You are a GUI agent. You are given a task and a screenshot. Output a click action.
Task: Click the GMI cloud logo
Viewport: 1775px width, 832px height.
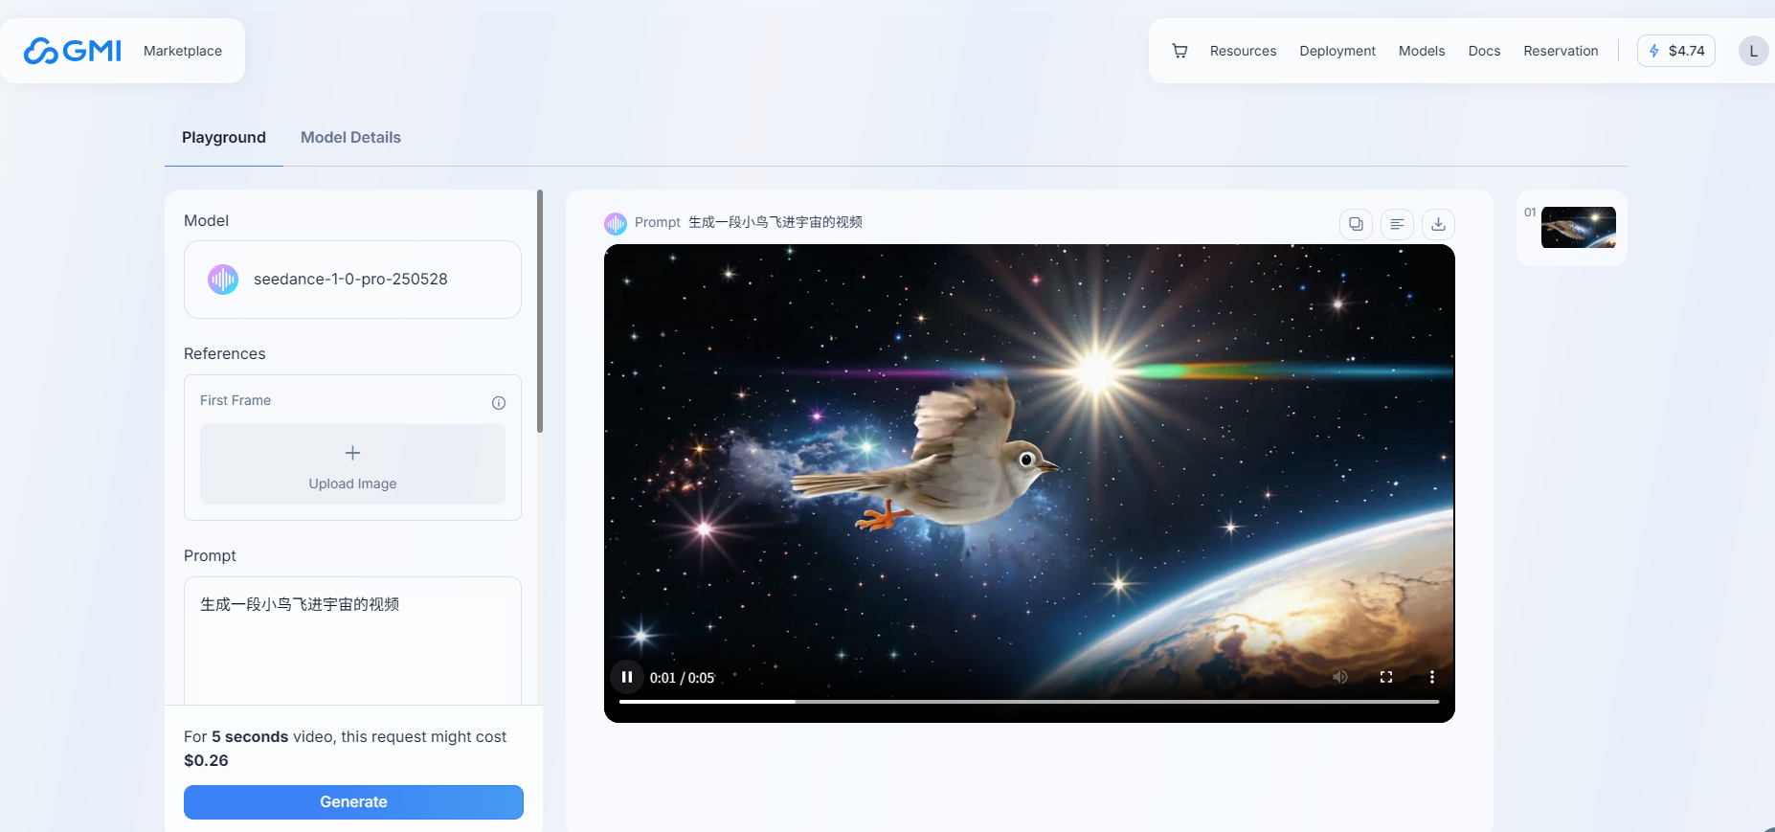73,51
